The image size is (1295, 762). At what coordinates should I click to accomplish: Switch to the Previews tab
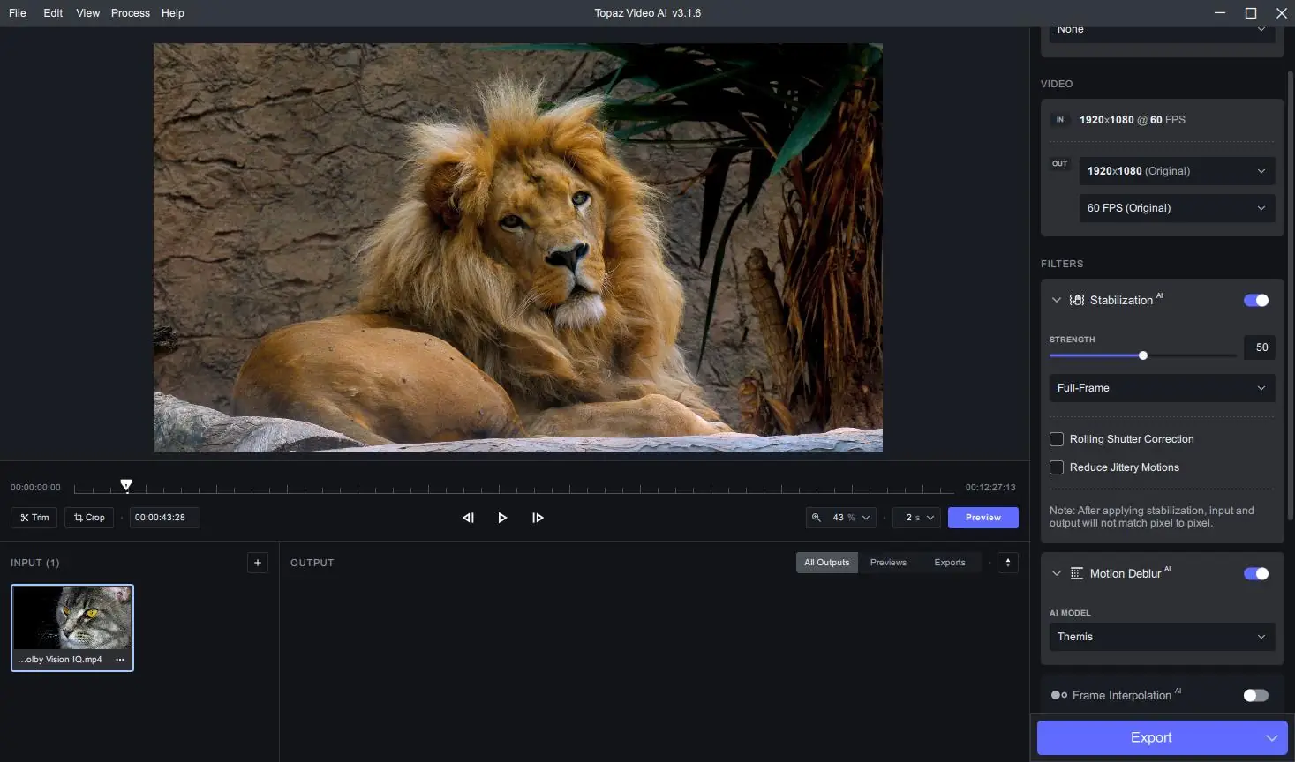888,563
